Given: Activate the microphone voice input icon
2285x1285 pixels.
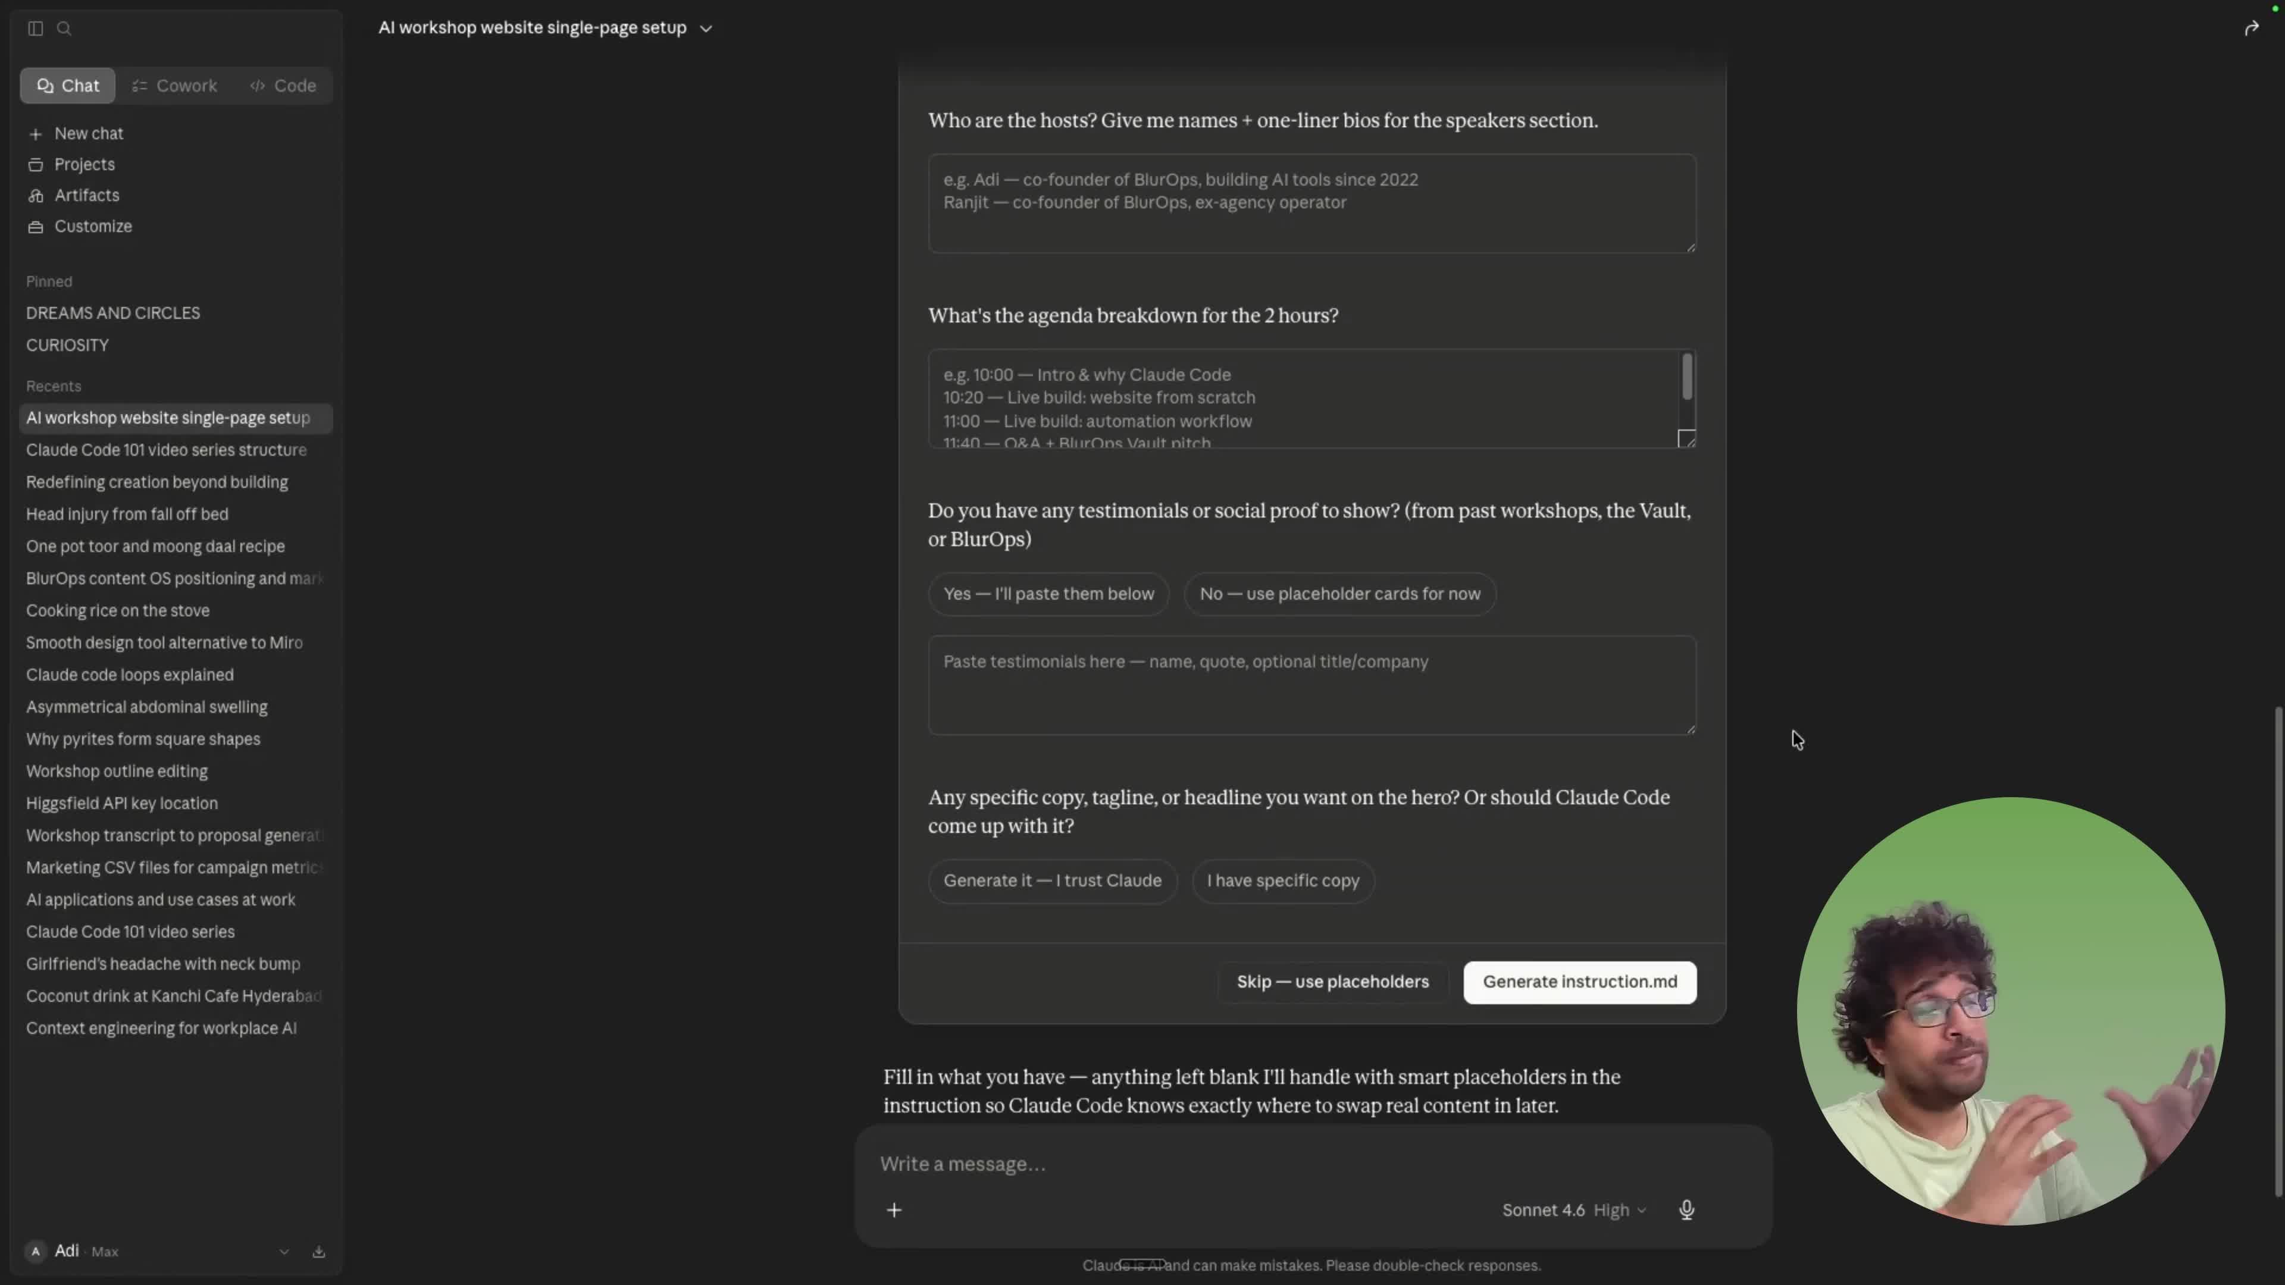Looking at the screenshot, I should (x=1686, y=1209).
